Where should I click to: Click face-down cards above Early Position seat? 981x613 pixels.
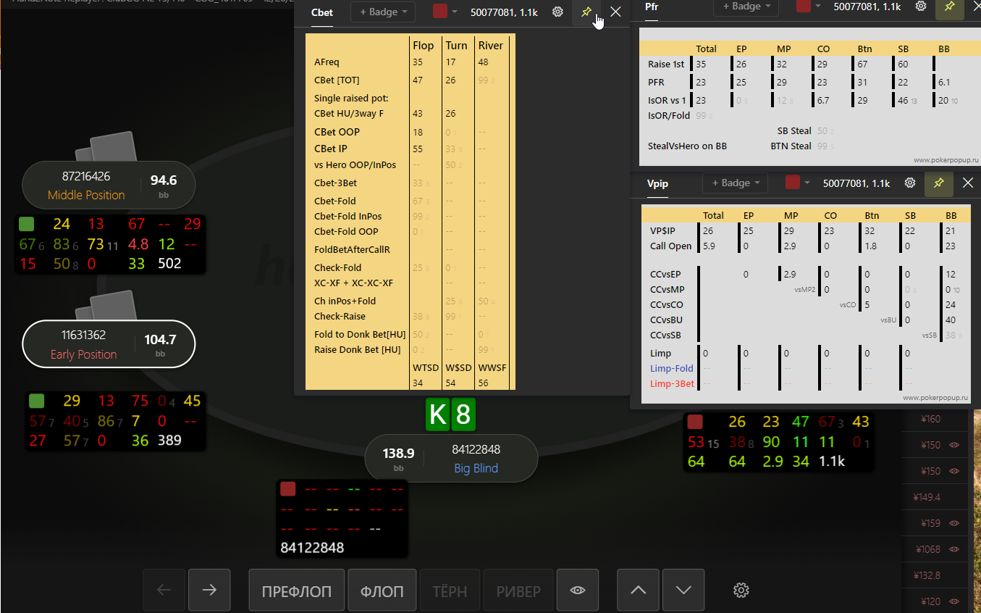tap(107, 306)
